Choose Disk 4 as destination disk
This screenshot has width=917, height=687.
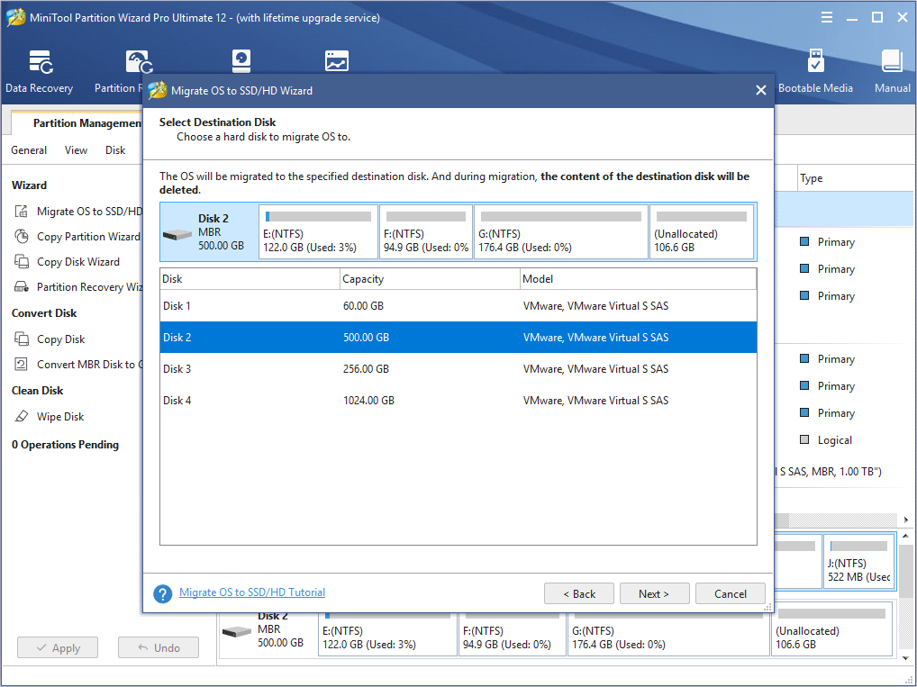coord(458,401)
